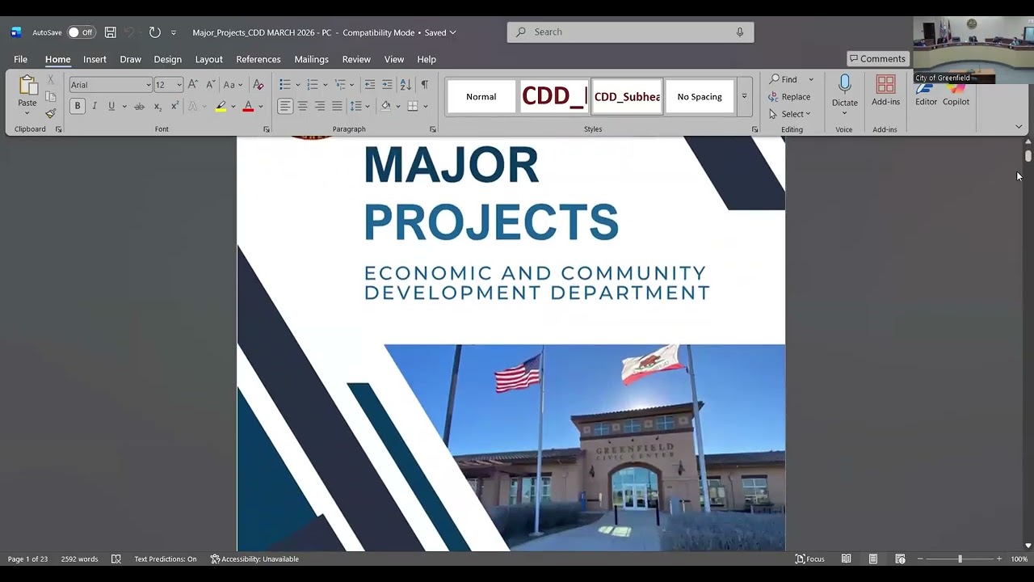Image resolution: width=1034 pixels, height=582 pixels.
Task: Apply the No Spacing style
Action: [700, 96]
